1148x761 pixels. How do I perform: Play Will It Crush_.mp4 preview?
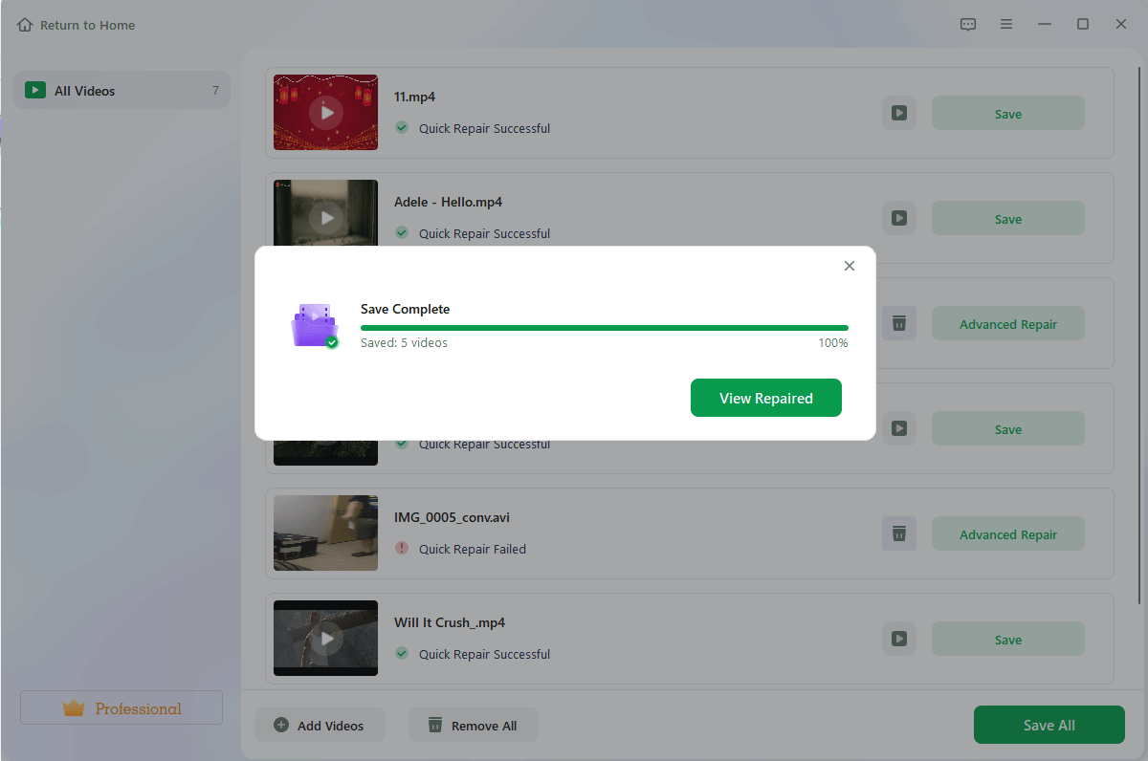pyautogui.click(x=898, y=639)
